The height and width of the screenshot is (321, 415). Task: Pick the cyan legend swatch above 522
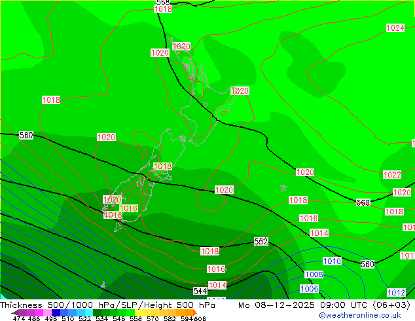coord(89,312)
